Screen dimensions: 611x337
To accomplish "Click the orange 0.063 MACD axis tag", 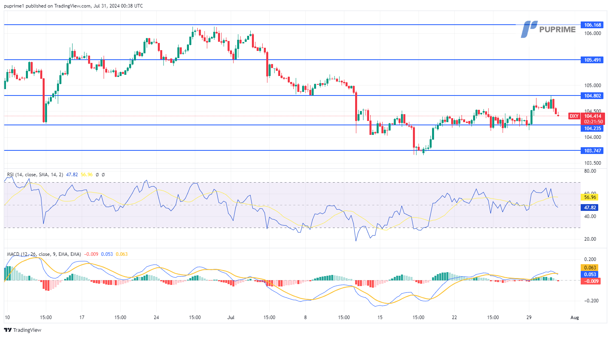I will pyautogui.click(x=590, y=268).
